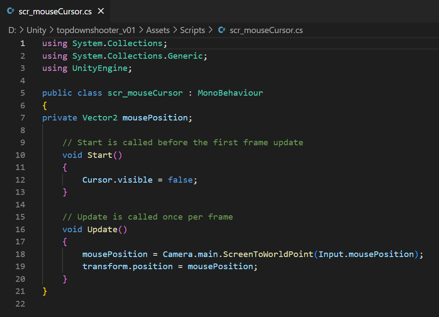Click the empty line 22 at the file end
The image size is (439, 317).
131,304
